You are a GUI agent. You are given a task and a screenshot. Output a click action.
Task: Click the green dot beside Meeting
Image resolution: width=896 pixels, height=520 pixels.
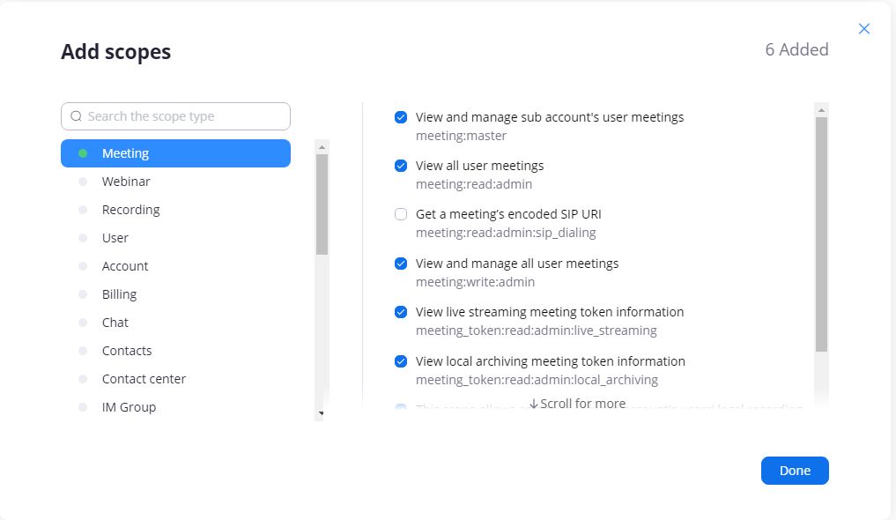tap(83, 153)
